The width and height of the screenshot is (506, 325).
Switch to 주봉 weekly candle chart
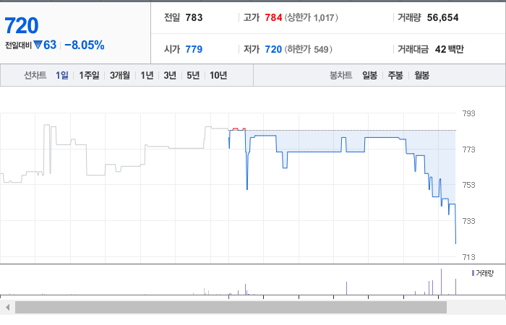(395, 75)
